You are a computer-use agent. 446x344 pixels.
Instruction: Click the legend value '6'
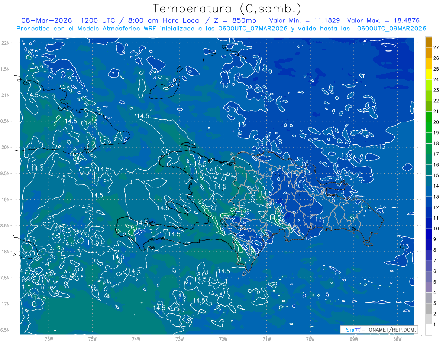point(435,271)
